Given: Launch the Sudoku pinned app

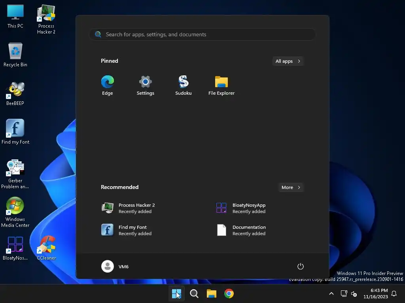Looking at the screenshot, I should [184, 85].
